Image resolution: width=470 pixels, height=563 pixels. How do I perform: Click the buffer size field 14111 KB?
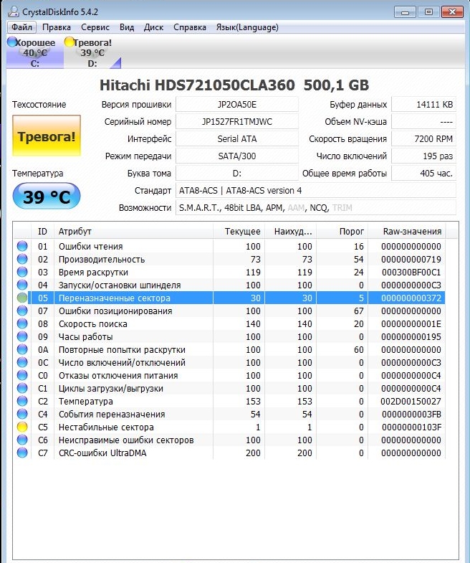tap(423, 105)
